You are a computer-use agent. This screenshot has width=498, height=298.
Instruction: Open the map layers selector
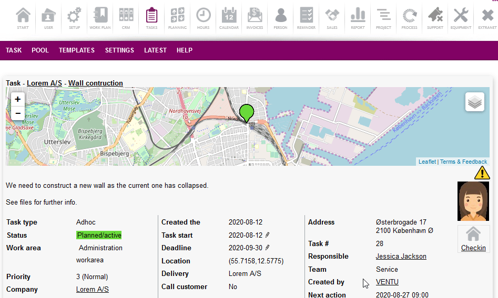click(474, 102)
